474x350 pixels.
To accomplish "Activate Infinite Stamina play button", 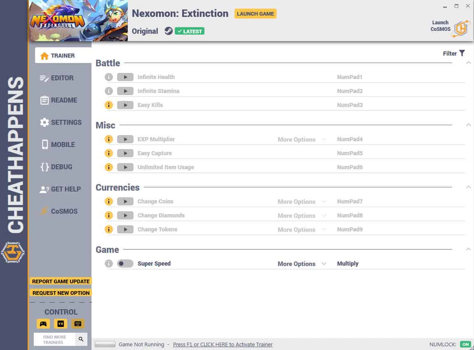I will (125, 91).
